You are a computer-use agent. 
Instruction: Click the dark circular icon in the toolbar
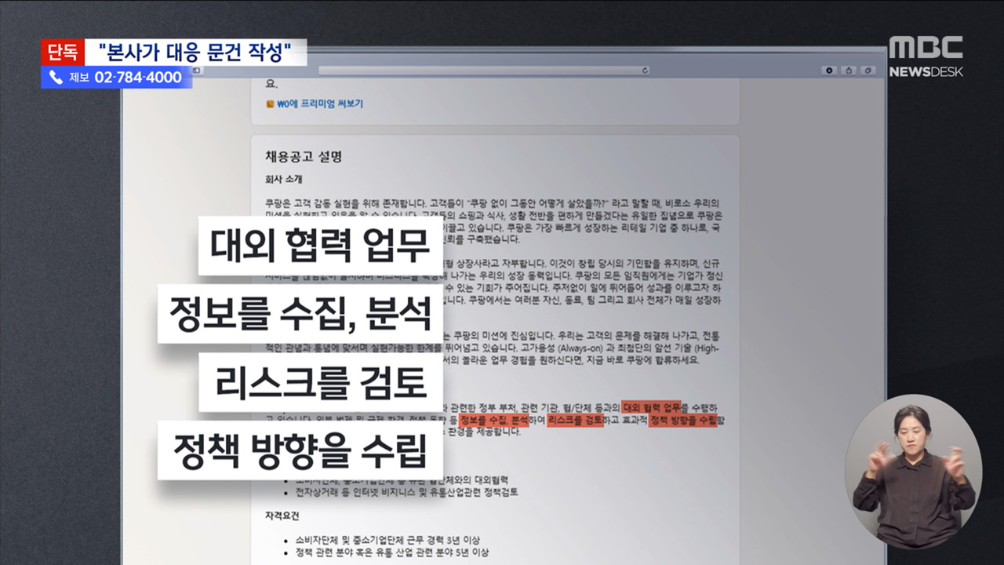pos(829,71)
